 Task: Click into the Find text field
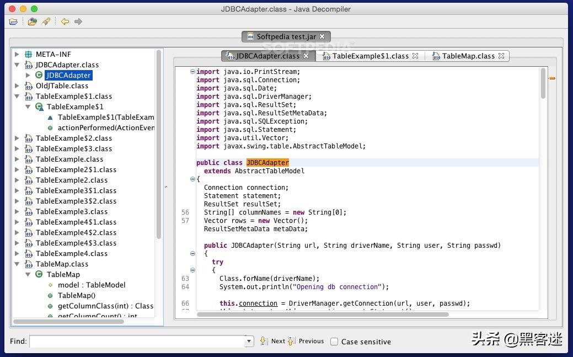(137, 342)
